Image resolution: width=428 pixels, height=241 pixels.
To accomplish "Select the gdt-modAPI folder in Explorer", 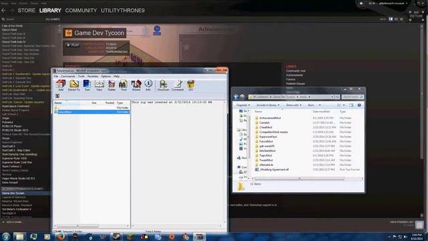I will [267, 146].
